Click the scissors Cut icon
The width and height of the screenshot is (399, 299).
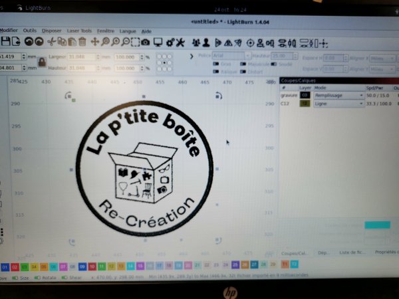pos(51,42)
